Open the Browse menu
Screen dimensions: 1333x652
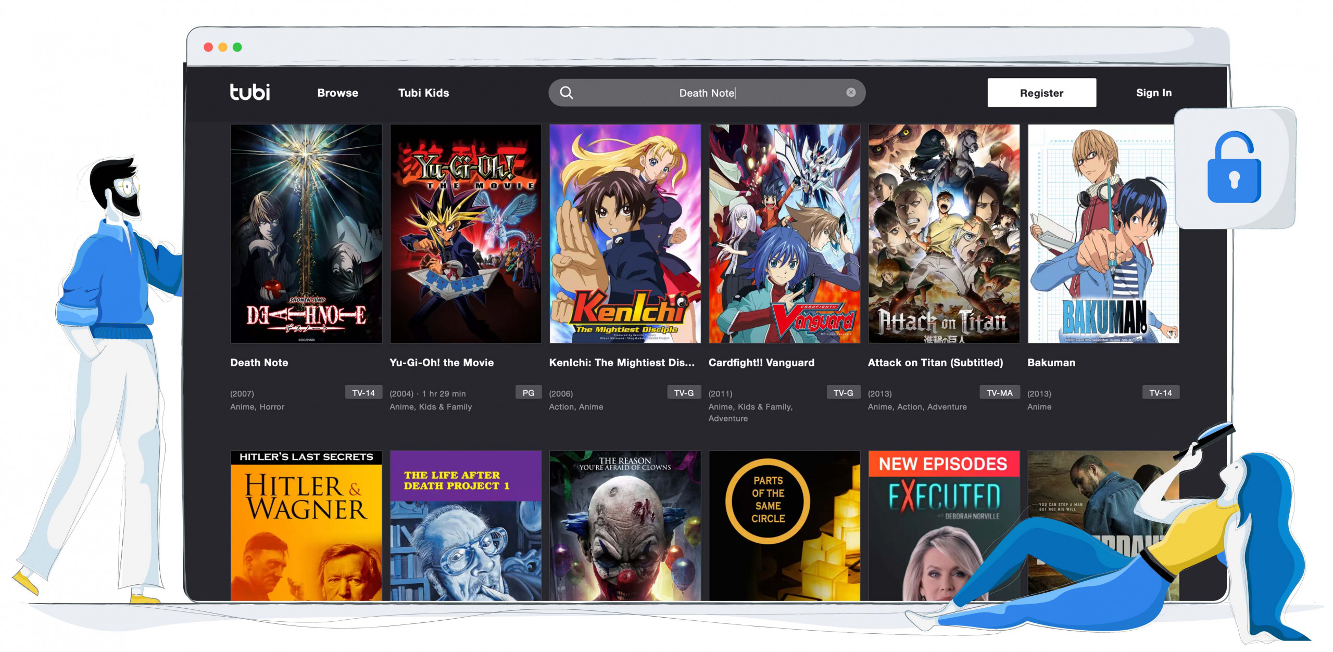(x=337, y=92)
